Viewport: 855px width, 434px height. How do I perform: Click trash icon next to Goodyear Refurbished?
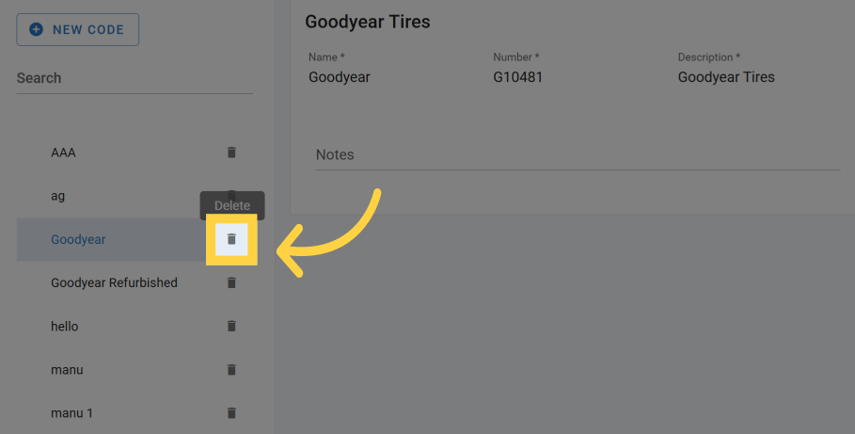pyautogui.click(x=231, y=282)
